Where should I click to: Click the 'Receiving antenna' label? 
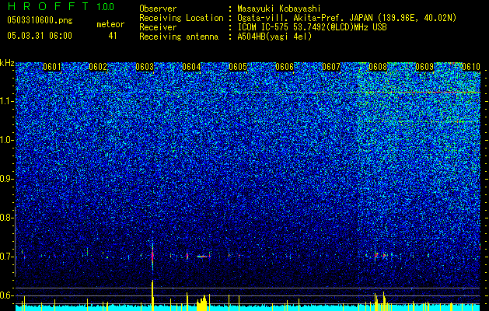click(179, 37)
